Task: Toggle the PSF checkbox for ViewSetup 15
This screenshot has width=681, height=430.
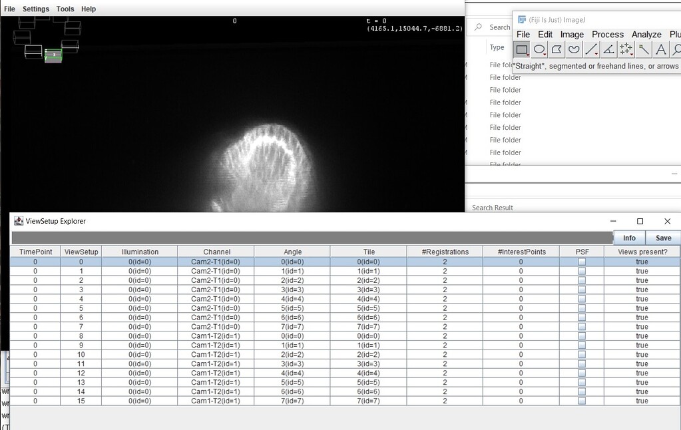Action: coord(581,401)
